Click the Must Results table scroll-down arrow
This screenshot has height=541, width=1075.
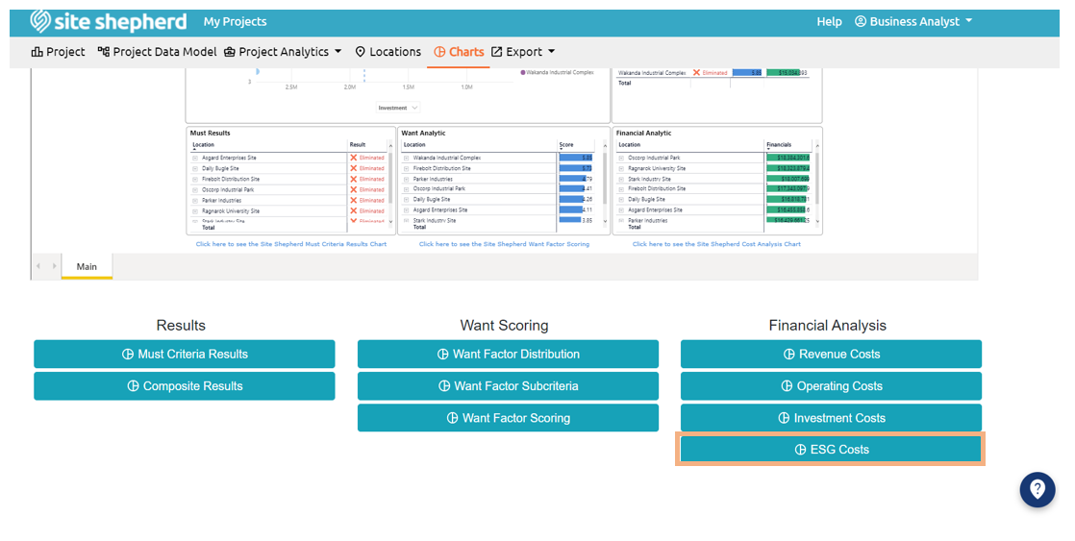coord(391,222)
